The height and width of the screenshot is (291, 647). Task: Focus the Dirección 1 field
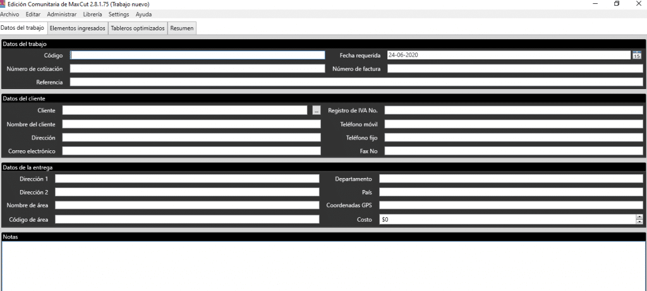click(187, 179)
